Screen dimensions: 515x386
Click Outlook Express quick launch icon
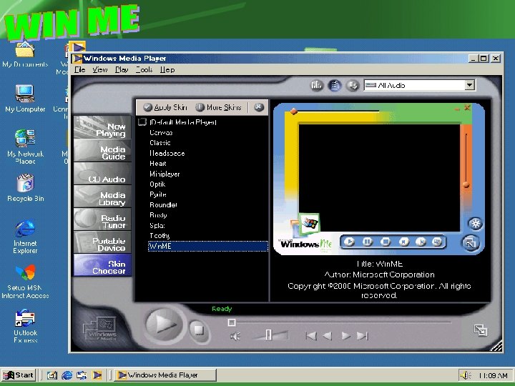(x=82, y=375)
